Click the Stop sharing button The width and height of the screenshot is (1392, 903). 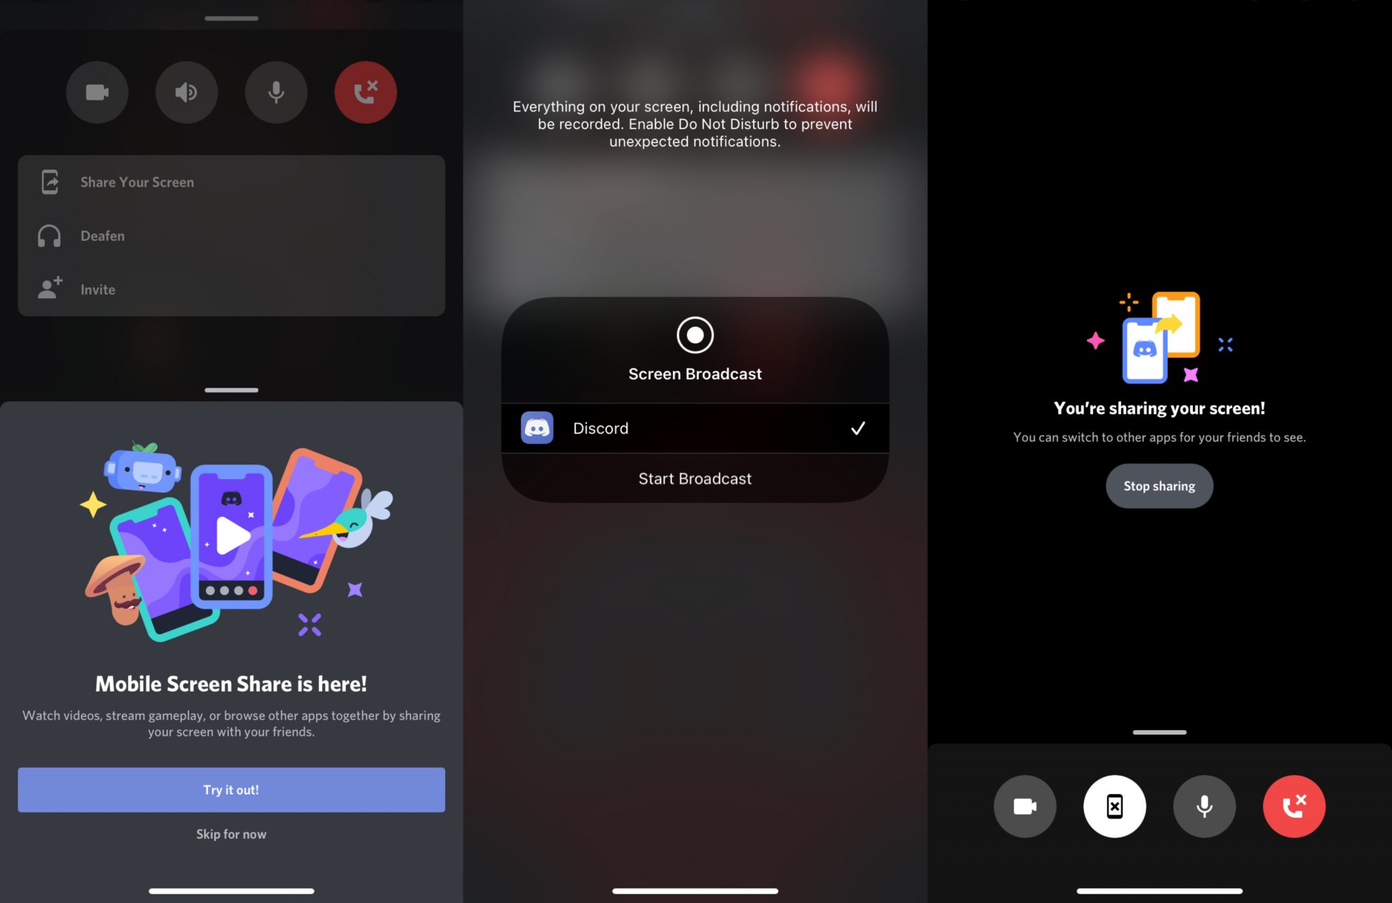tap(1160, 484)
